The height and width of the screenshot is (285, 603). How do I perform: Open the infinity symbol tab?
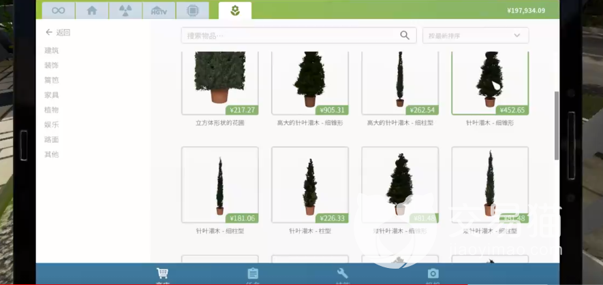tap(58, 10)
